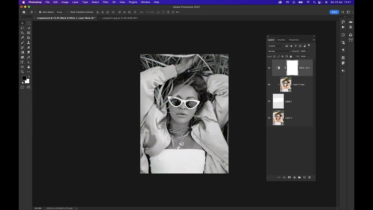The width and height of the screenshot is (373, 210).
Task: Swap foreground and background colors
Action: point(29,77)
